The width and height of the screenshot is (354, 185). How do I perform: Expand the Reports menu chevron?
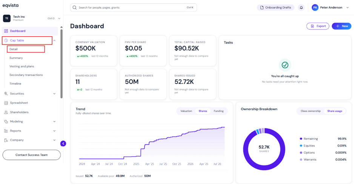coord(54,131)
